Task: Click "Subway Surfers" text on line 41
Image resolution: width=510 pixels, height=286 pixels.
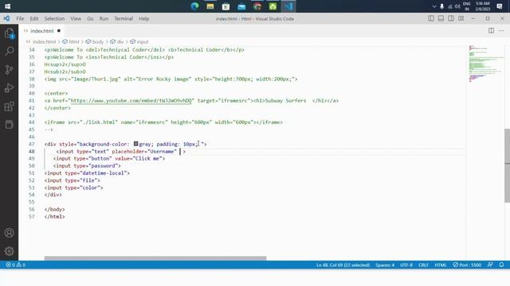Action: 285,101
